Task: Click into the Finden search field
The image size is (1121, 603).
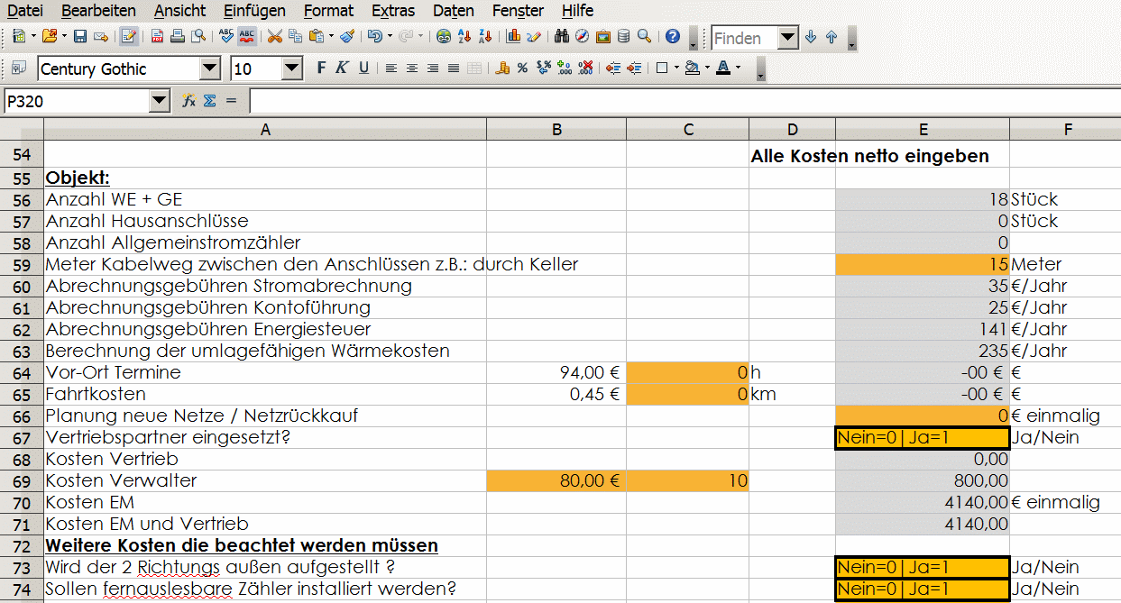Action: click(x=743, y=38)
